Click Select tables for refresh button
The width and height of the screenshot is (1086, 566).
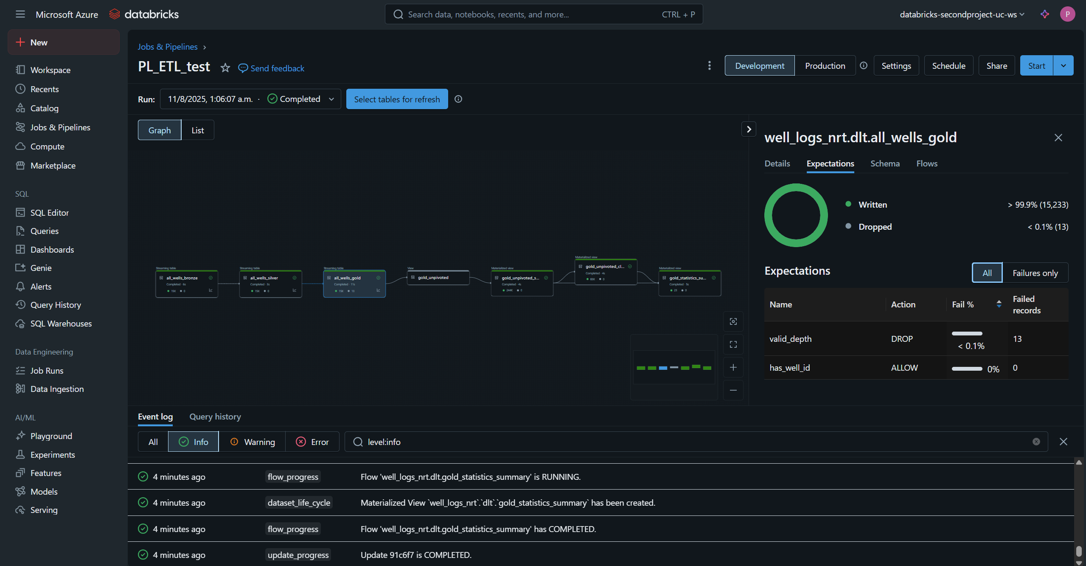(x=397, y=99)
